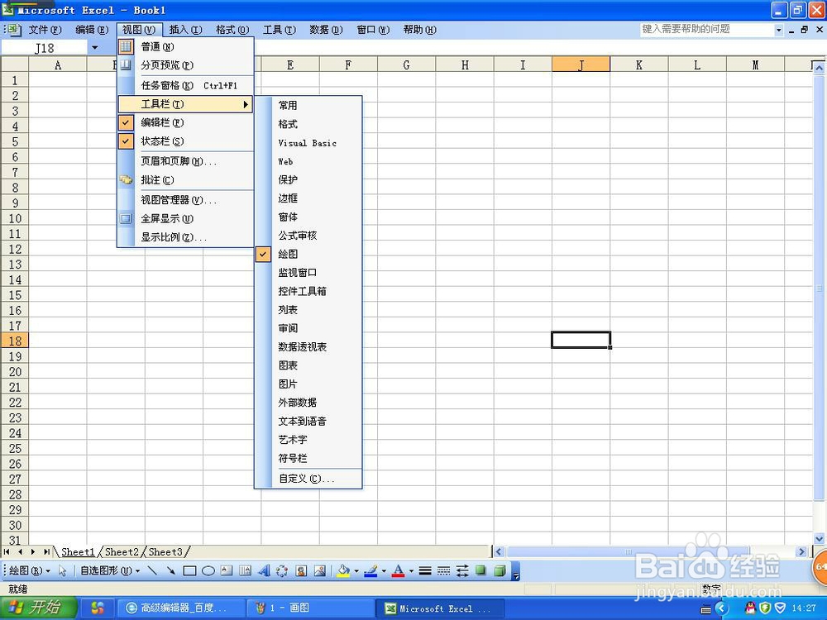
Task: Insert WordArt from drawing toolbar
Action: [264, 570]
